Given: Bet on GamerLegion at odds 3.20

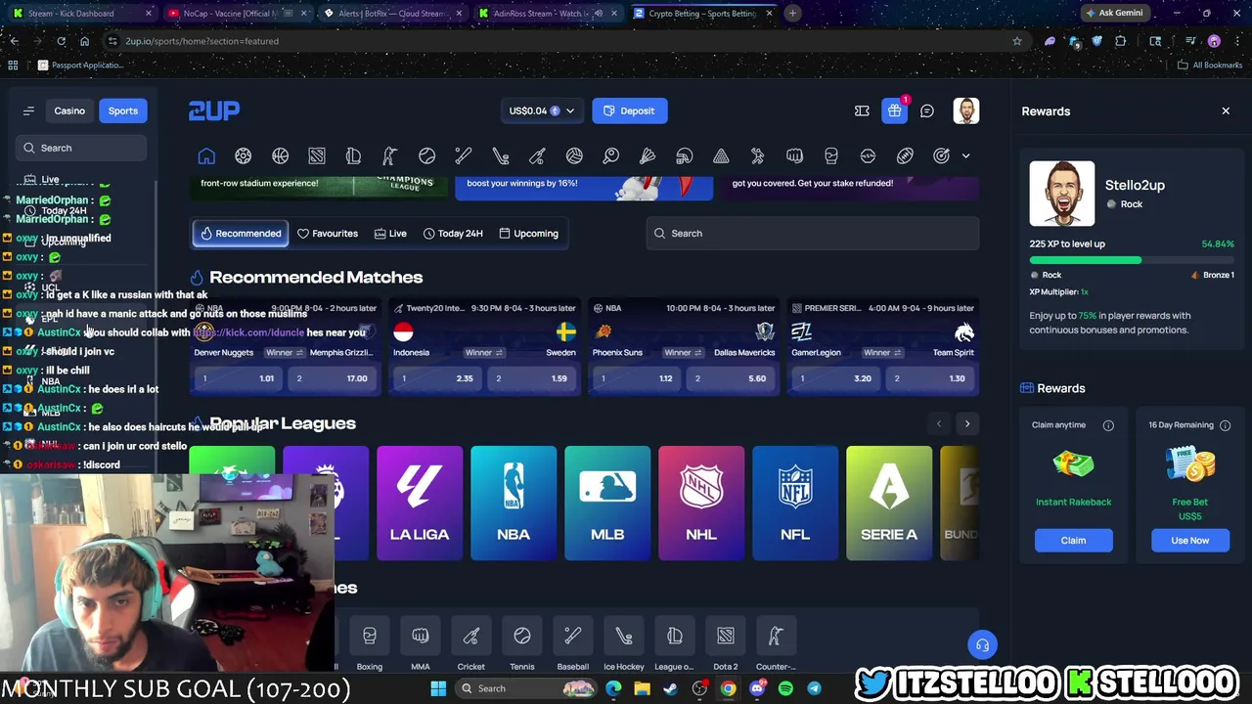Looking at the screenshot, I should [836, 378].
